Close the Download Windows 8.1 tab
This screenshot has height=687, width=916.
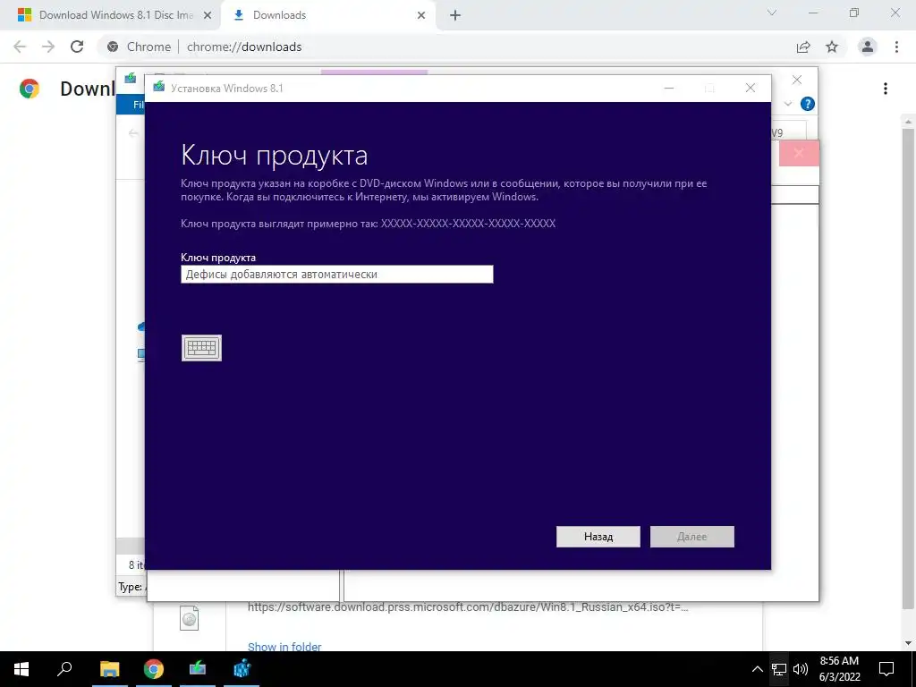coord(208,16)
